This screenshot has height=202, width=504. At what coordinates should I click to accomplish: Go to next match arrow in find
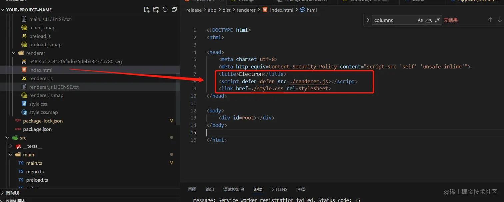pos(500,20)
